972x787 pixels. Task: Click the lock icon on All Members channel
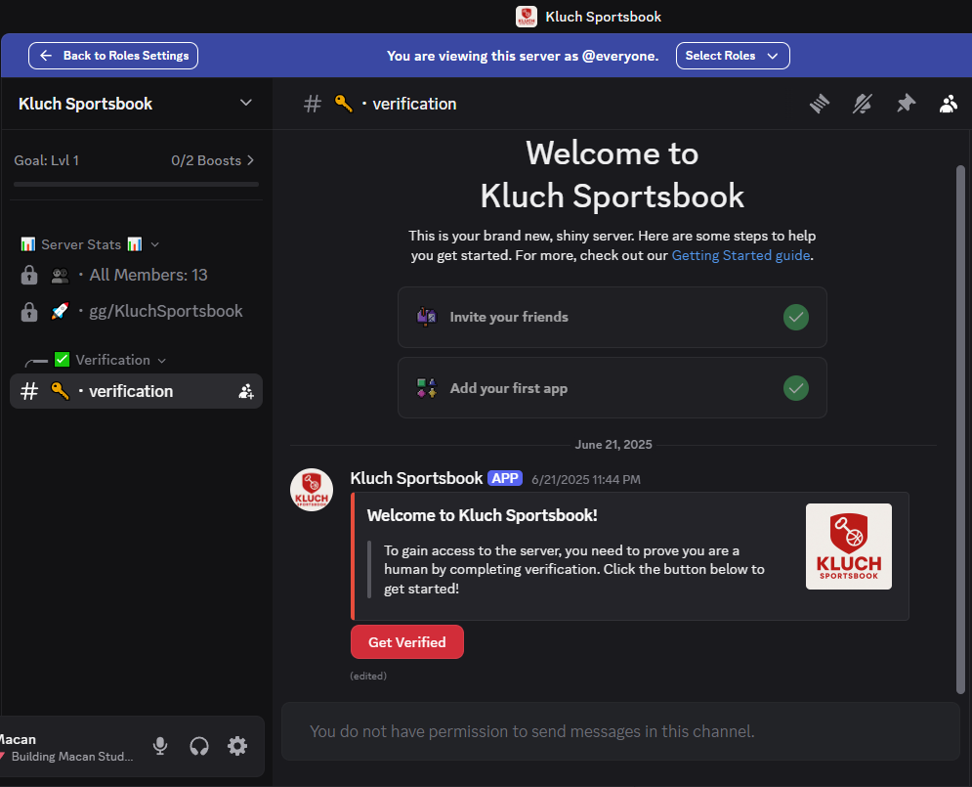point(29,275)
